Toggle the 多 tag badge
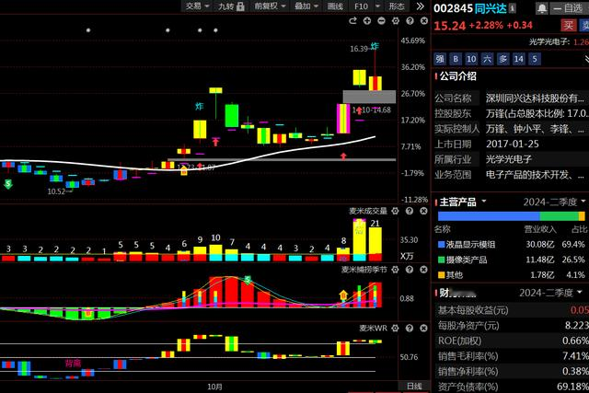This screenshot has height=393, width=589. coord(502,59)
